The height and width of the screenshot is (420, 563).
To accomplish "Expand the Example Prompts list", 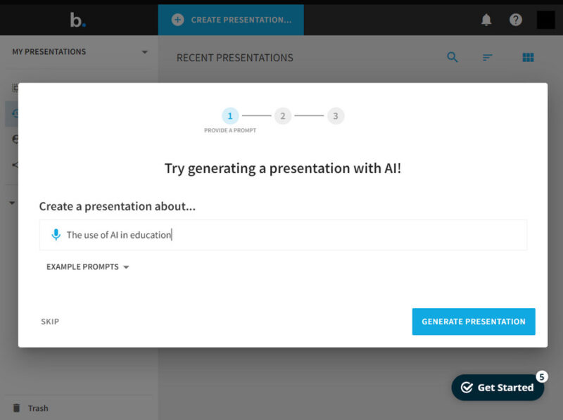I will 87,267.
